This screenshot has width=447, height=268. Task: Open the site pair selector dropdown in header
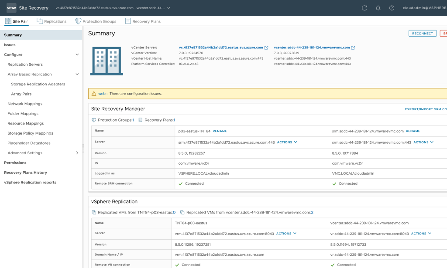(x=169, y=8)
